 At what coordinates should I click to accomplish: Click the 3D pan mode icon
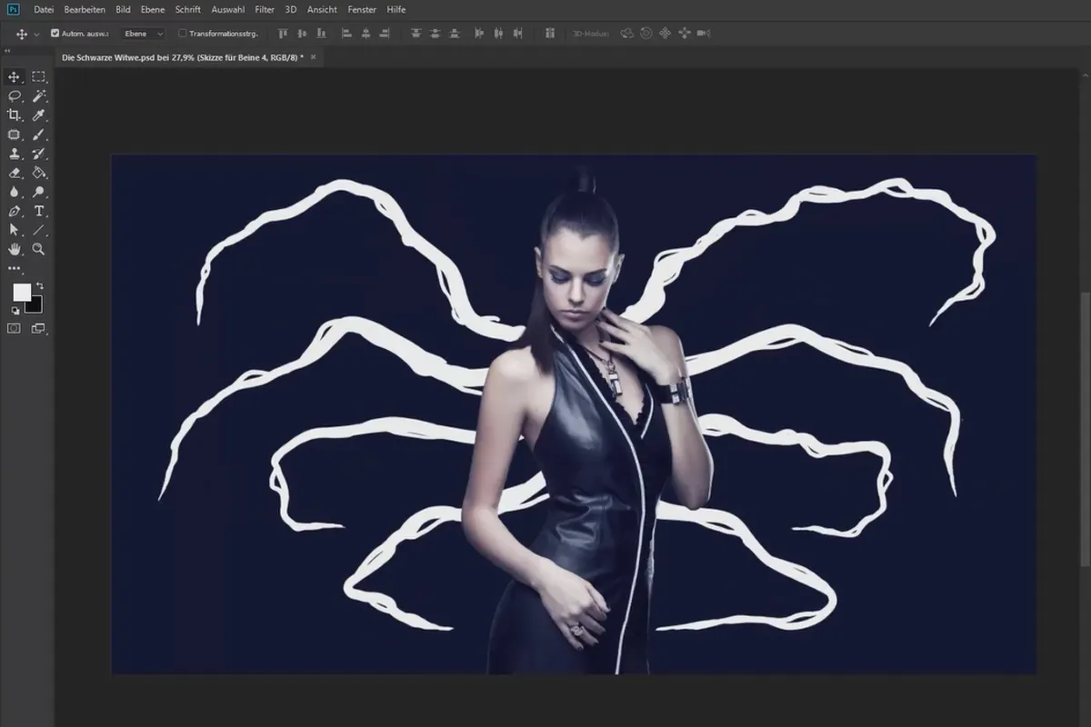pyautogui.click(x=665, y=34)
